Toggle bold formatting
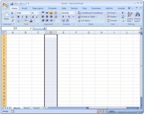This screenshot has height=115, width=145. 18,17
